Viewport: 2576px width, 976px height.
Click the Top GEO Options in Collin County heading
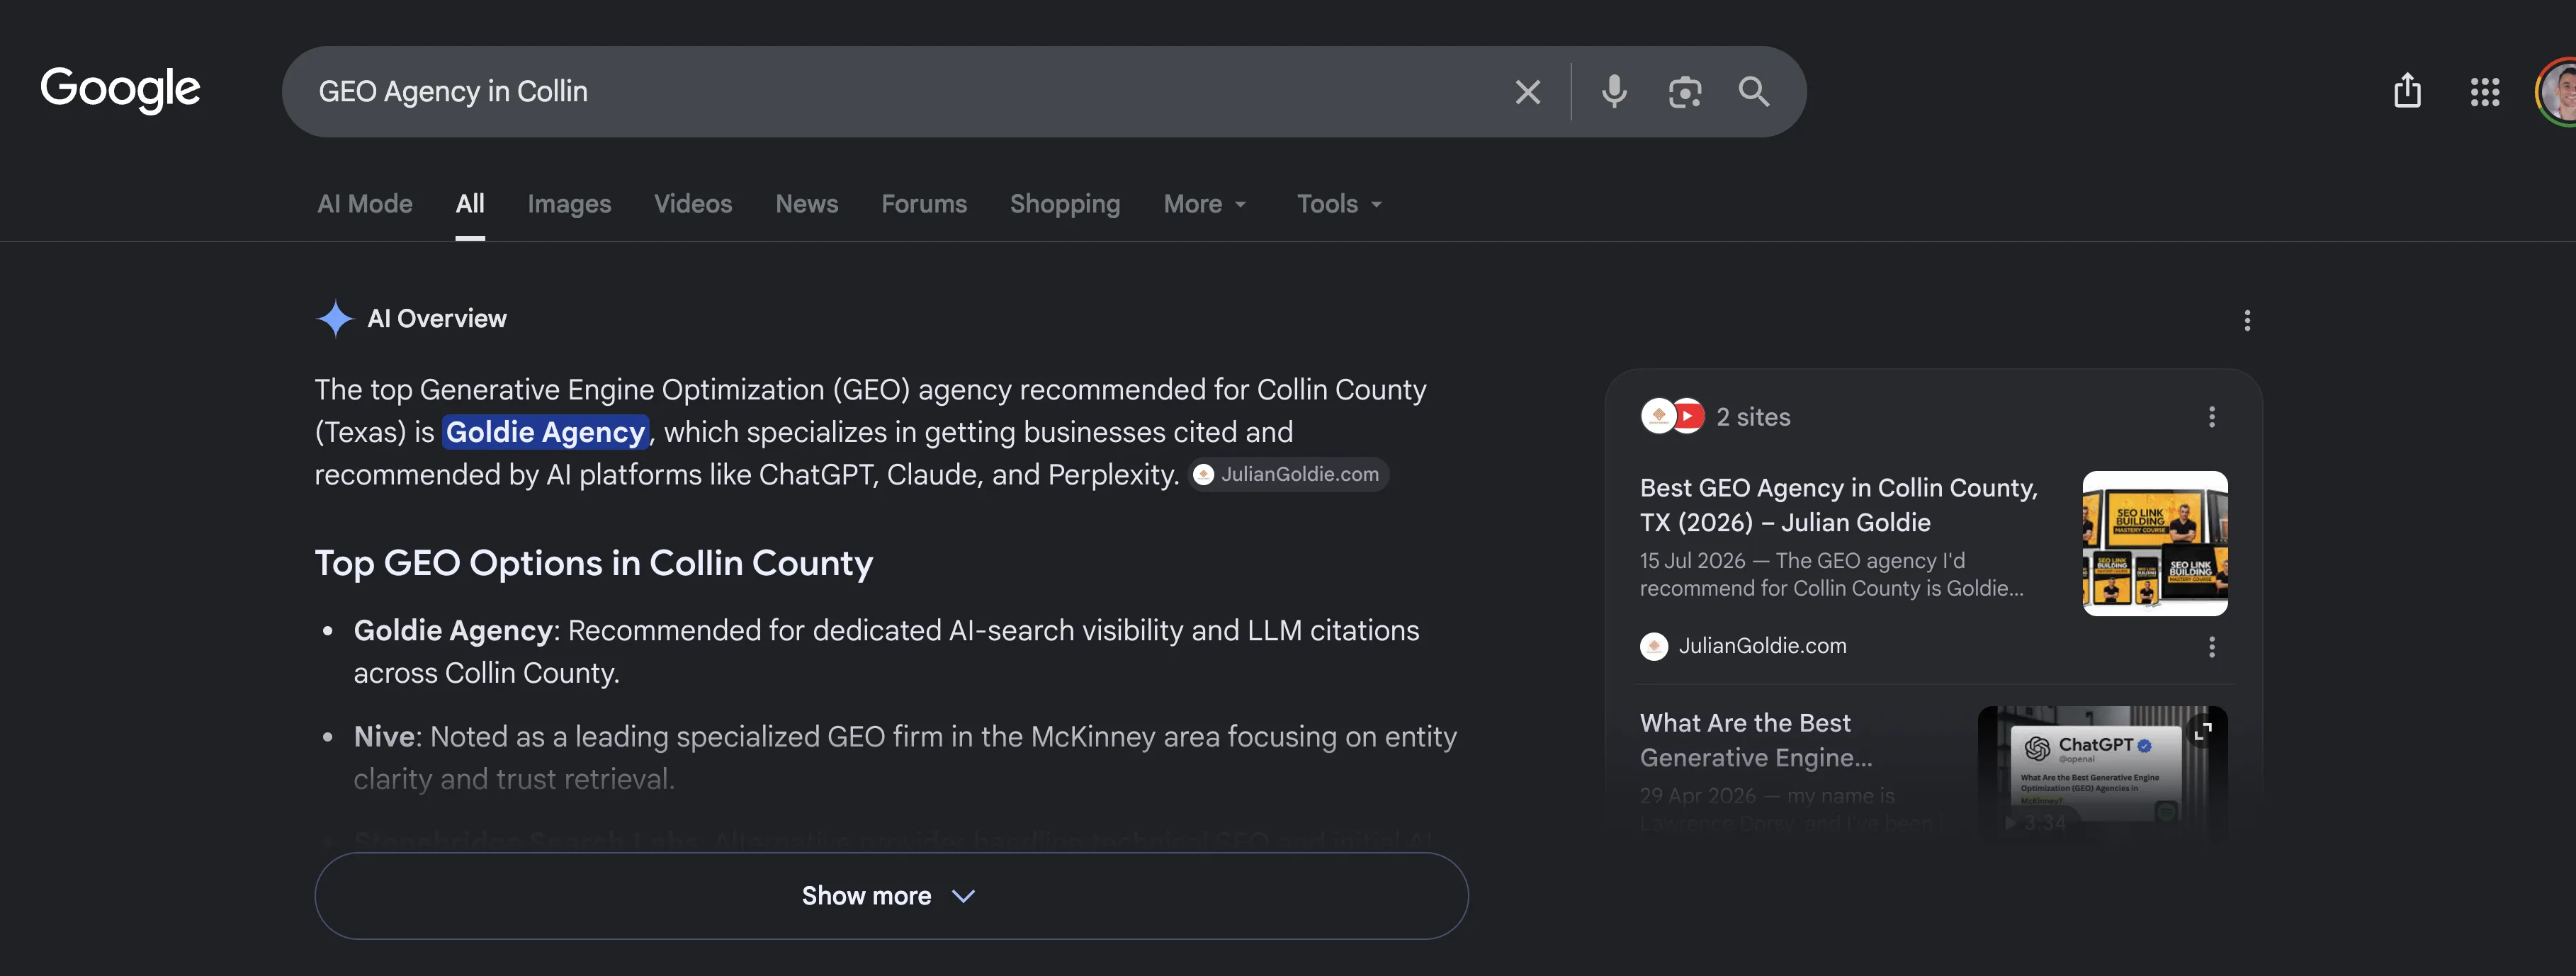(x=594, y=563)
